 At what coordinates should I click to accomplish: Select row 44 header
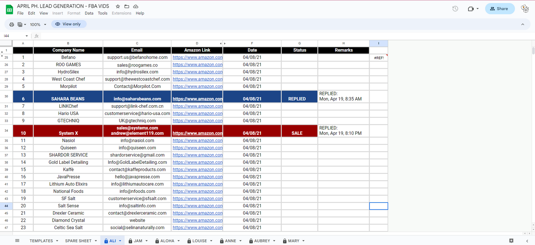tap(6, 206)
